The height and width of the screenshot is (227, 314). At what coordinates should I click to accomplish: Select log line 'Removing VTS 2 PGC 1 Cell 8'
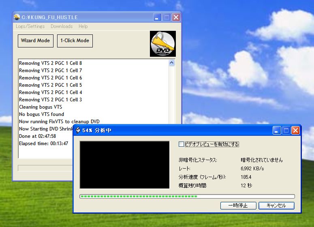(51, 63)
